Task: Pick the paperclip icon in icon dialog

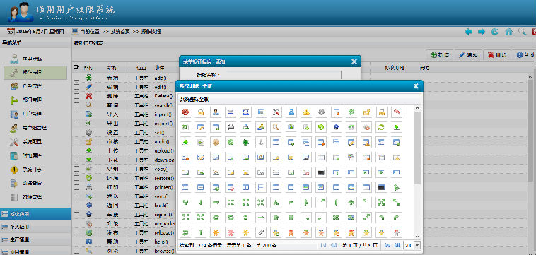Action: [261, 232]
